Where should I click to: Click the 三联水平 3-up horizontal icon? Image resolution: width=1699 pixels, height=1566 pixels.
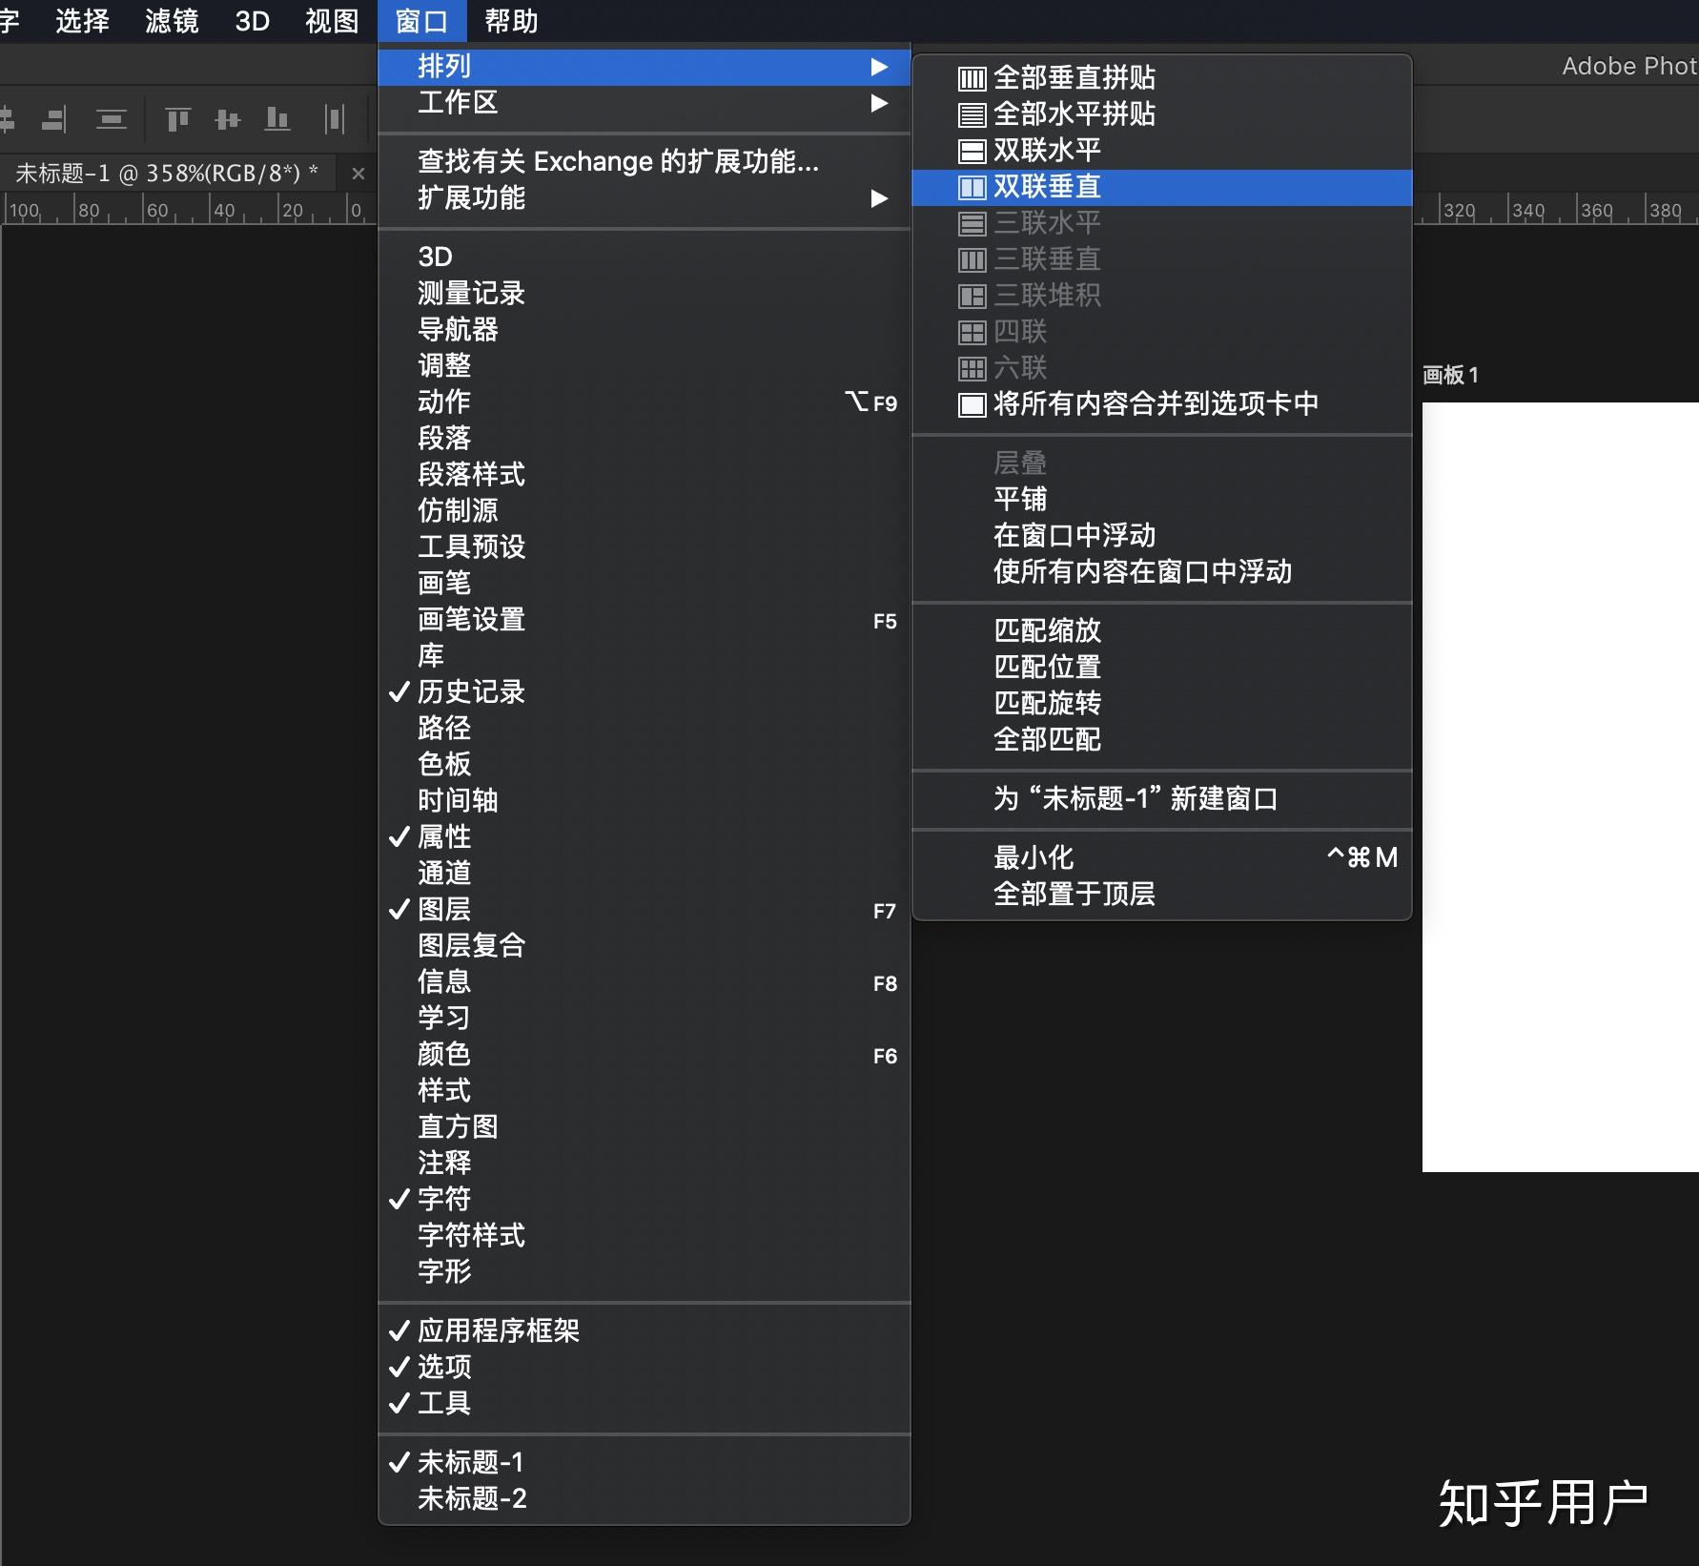(x=972, y=223)
